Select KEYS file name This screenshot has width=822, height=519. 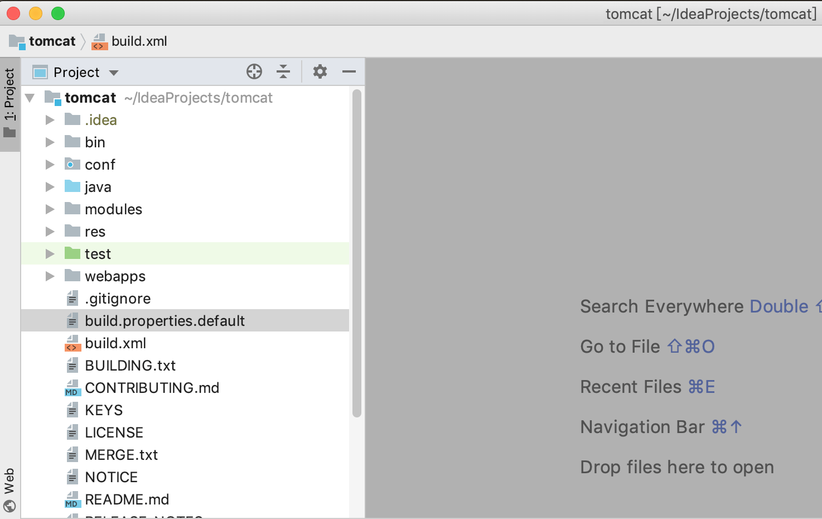pyautogui.click(x=104, y=410)
